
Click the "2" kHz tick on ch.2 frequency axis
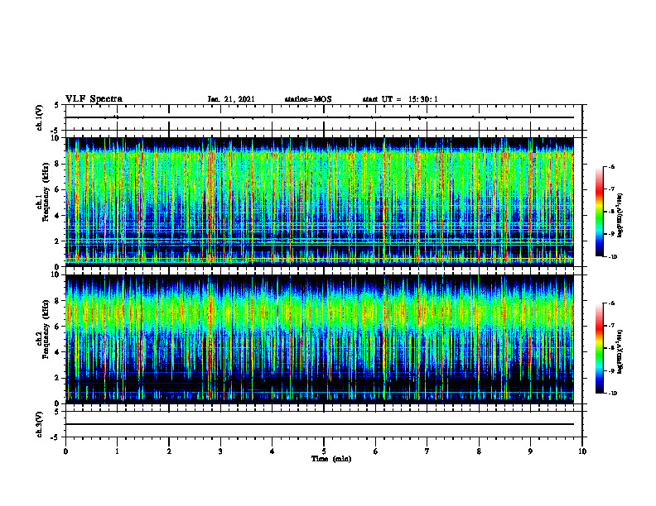[x=58, y=378]
